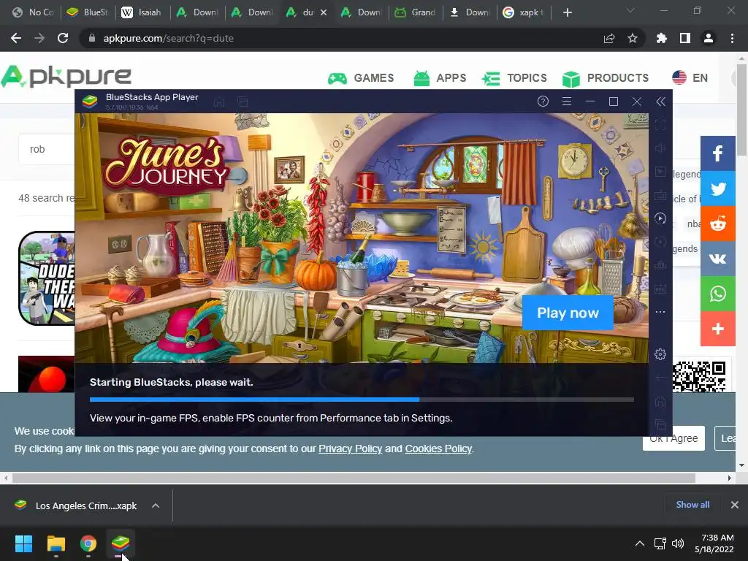Click the recent apps icon in BlueStacks sidebar
Screen dimensions: 748x561
(660, 424)
